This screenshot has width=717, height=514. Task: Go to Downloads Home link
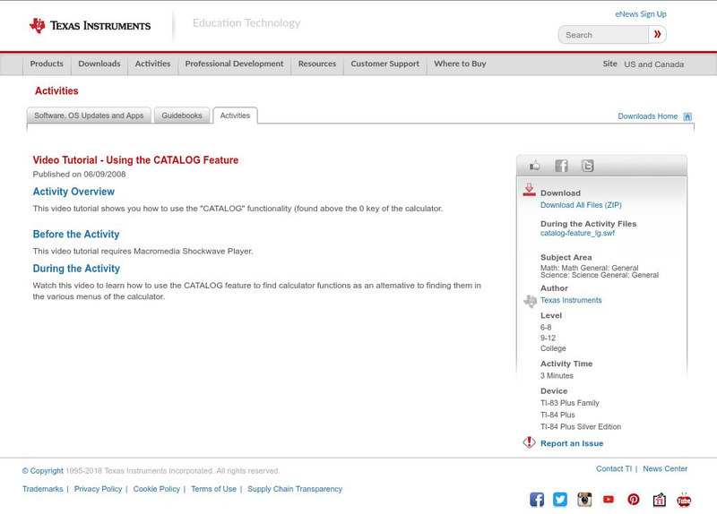(x=647, y=116)
